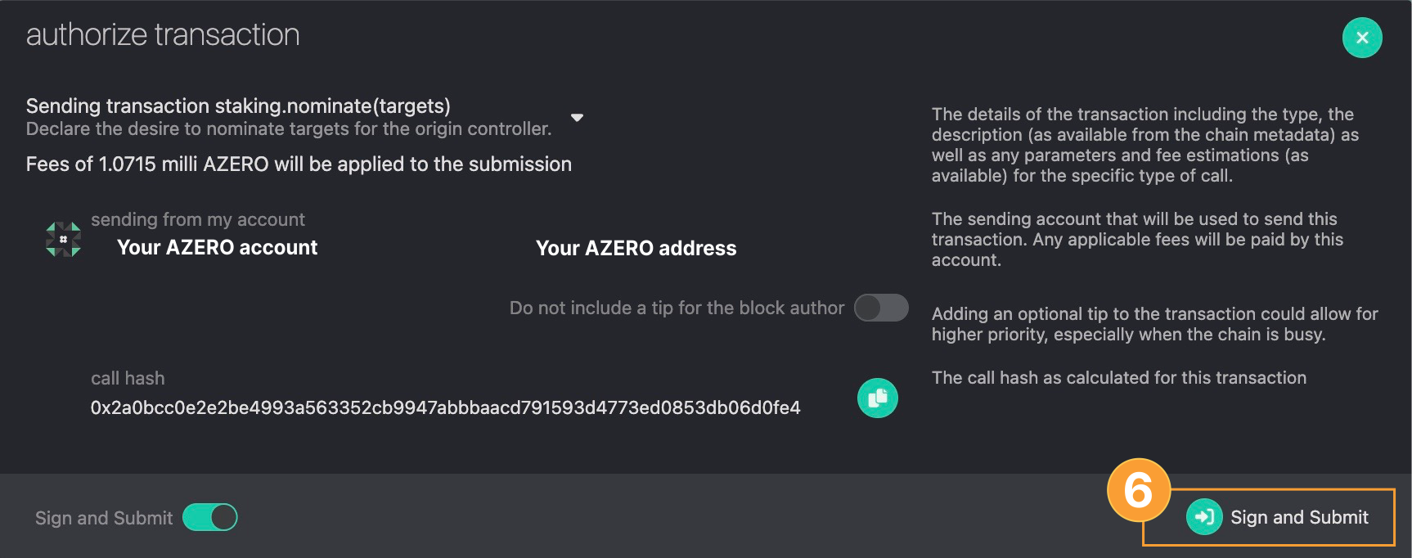This screenshot has height=558, width=1412.
Task: Click the orange step 6 marker
Action: coord(1138,490)
